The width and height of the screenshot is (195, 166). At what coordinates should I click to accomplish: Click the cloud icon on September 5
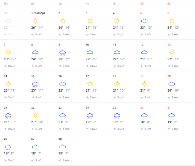point(144,21)
